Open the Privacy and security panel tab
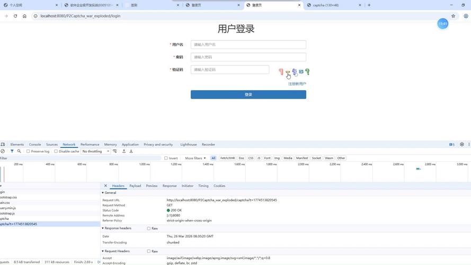Image resolution: width=471 pixels, height=265 pixels. (158, 145)
